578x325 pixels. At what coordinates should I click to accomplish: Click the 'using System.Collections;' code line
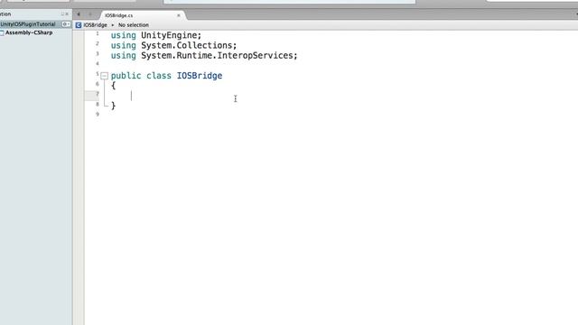point(173,45)
